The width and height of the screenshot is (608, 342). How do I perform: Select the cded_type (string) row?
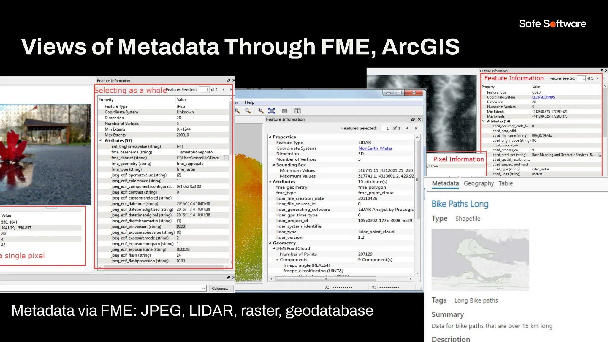pyautogui.click(x=542, y=169)
